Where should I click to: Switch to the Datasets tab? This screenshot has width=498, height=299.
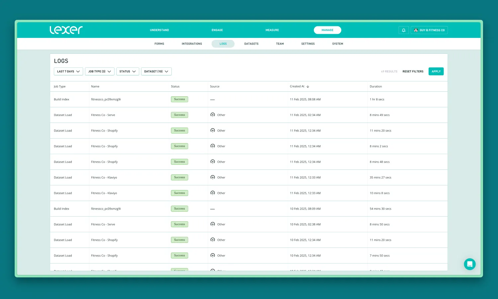click(x=251, y=44)
